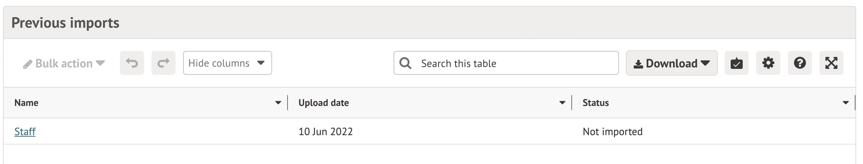
Task: Open the Status column arrow menu
Action: pyautogui.click(x=846, y=103)
